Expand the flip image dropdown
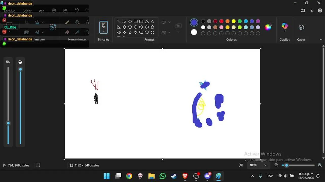This screenshot has height=182, width=325. coord(42,32)
